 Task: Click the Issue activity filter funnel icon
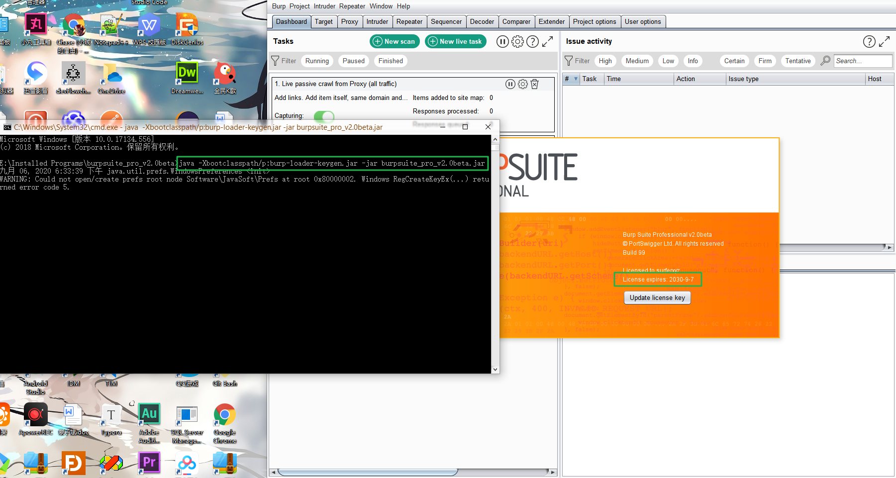point(569,61)
